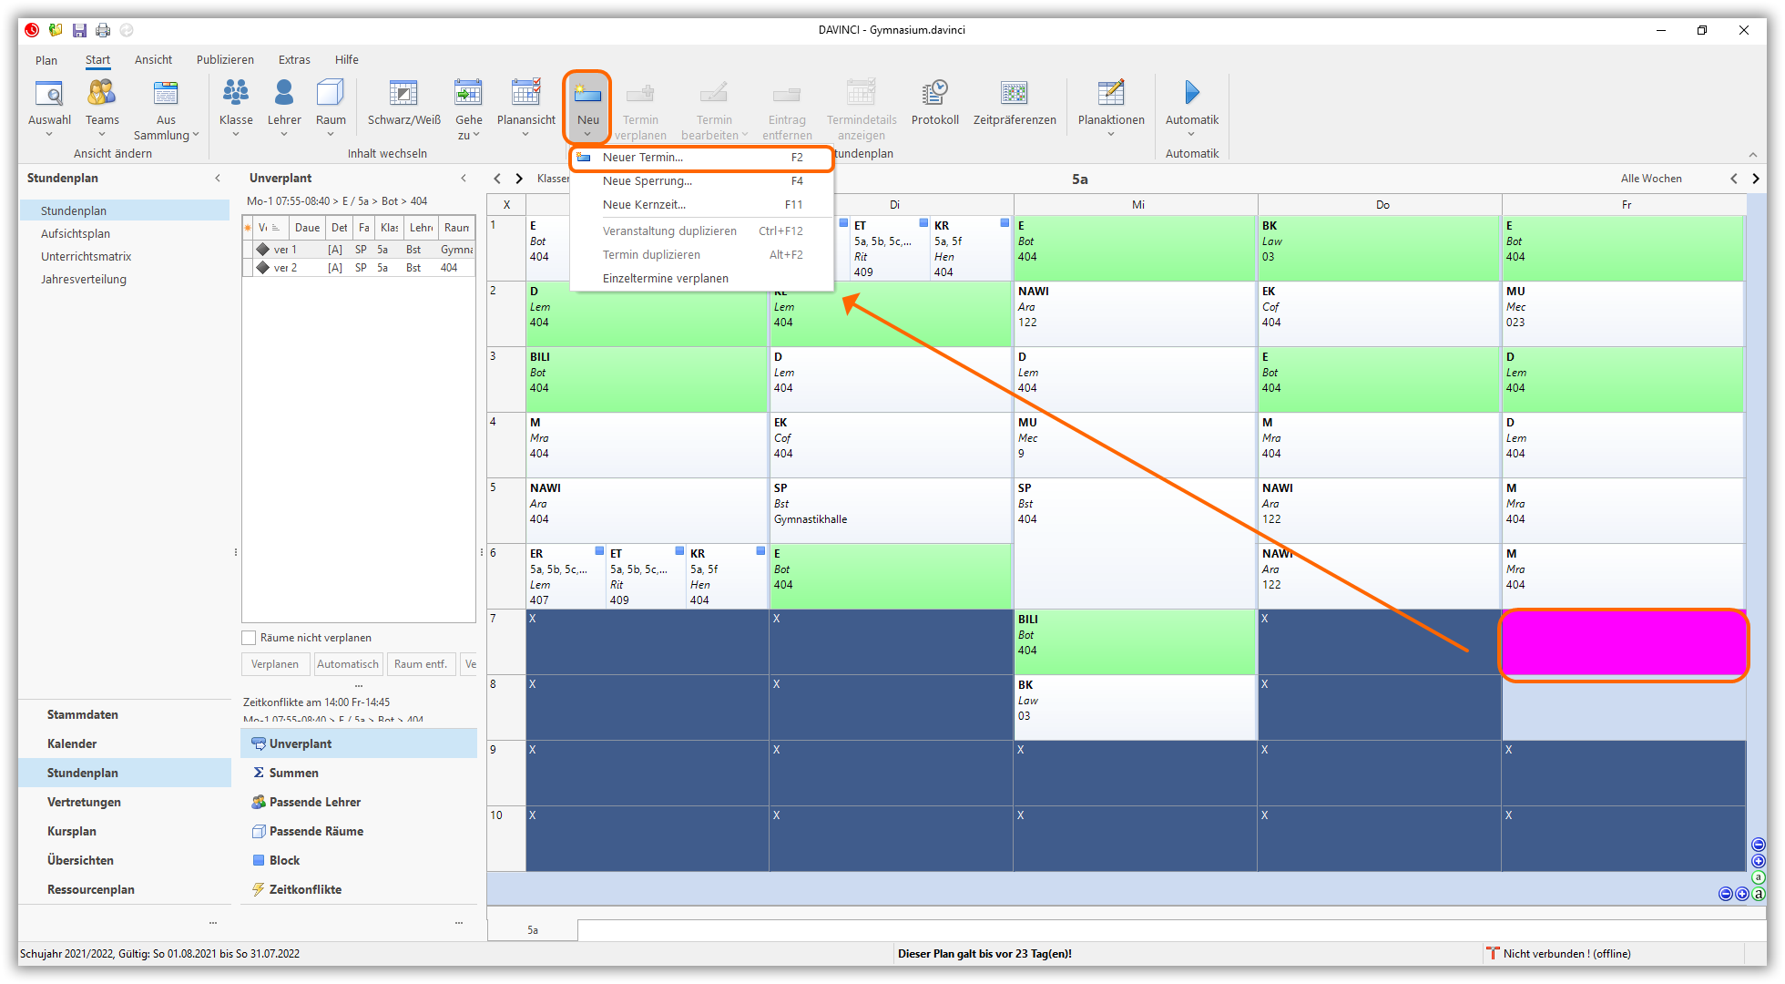Enable 'Räume nicht verplanen' checkbox
Viewport: 1785px width, 984px height.
(249, 638)
